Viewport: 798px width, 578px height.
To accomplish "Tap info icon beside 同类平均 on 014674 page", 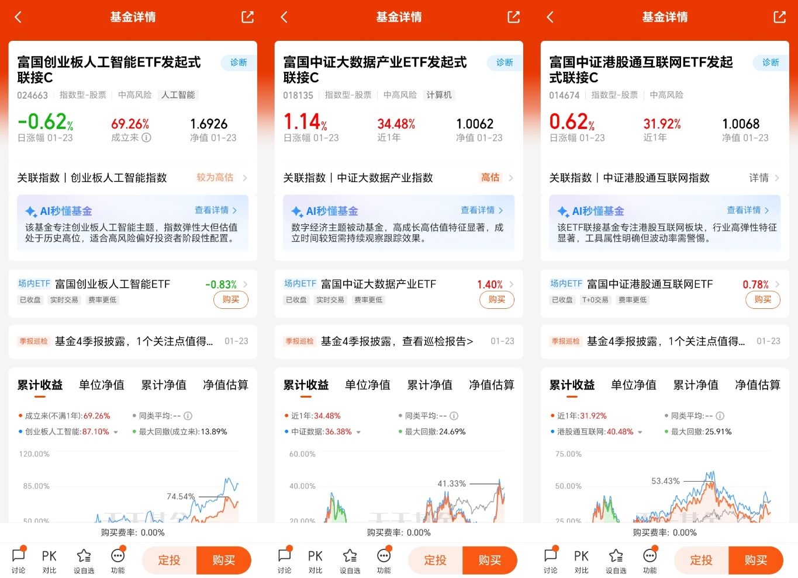I will 720,416.
